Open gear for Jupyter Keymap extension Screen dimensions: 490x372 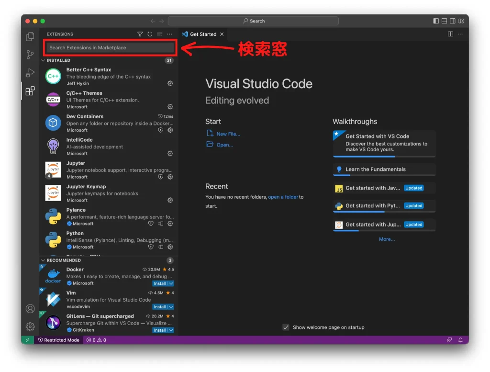170,200
